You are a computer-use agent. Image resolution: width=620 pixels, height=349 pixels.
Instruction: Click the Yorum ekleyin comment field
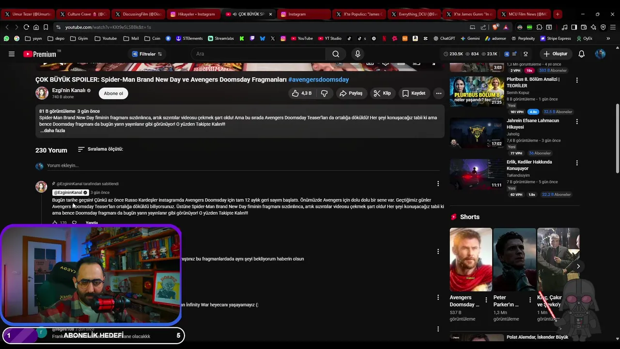243,166
